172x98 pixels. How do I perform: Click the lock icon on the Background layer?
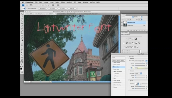144,25
